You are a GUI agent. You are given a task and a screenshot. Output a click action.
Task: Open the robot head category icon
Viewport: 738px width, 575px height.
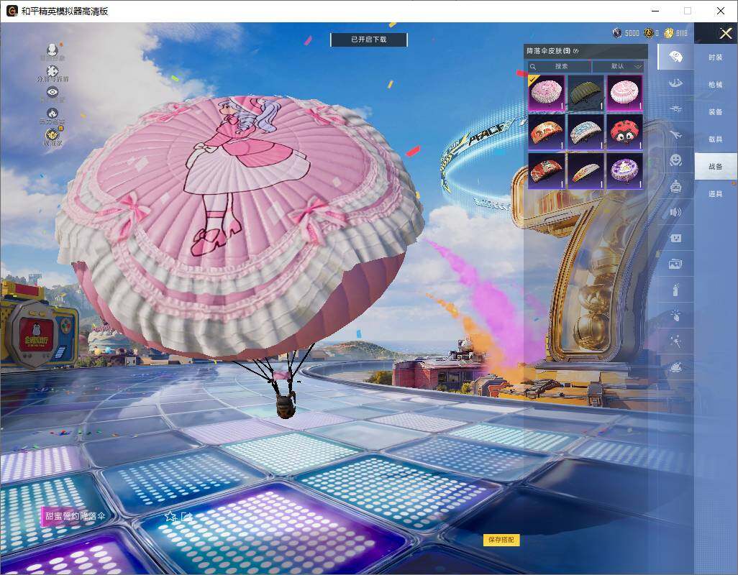[675, 187]
